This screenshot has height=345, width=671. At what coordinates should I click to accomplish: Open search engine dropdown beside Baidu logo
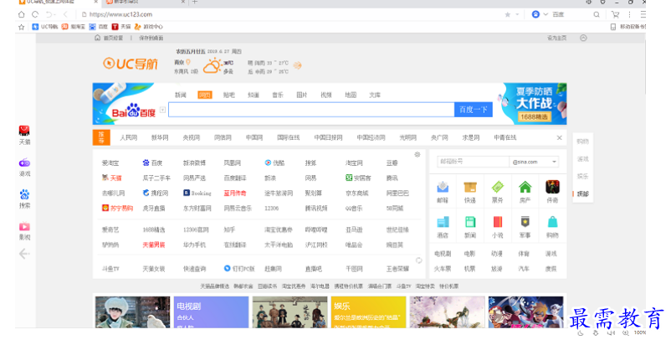tap(162, 110)
